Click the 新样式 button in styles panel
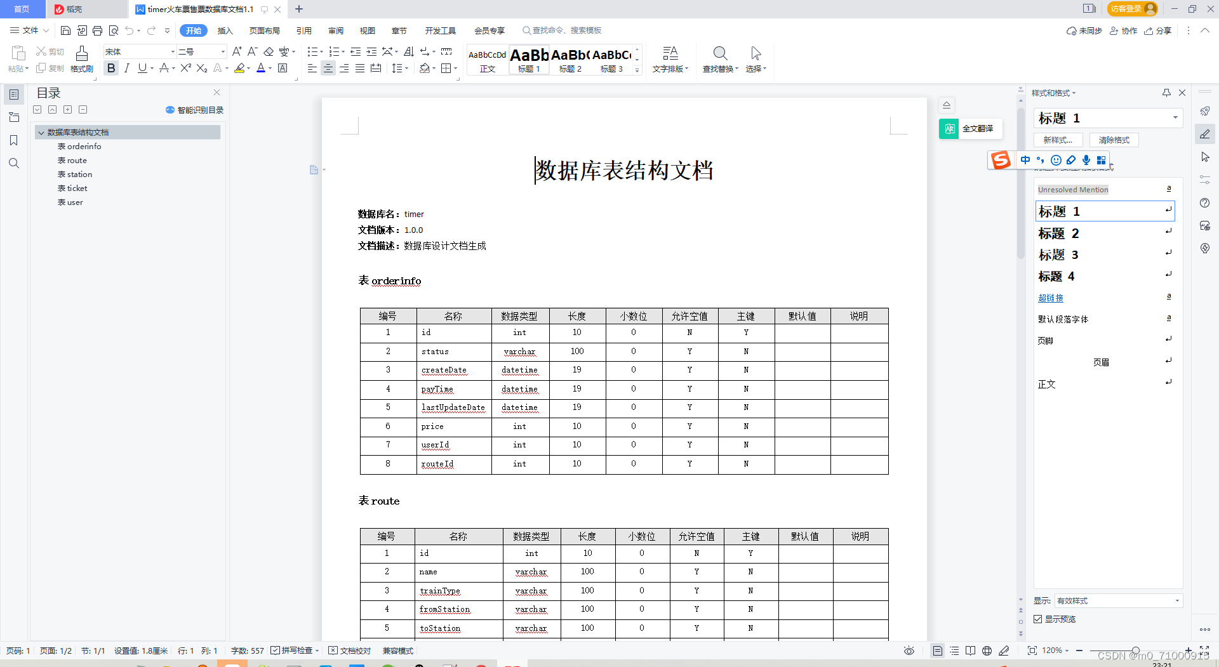1219x667 pixels. click(1058, 140)
